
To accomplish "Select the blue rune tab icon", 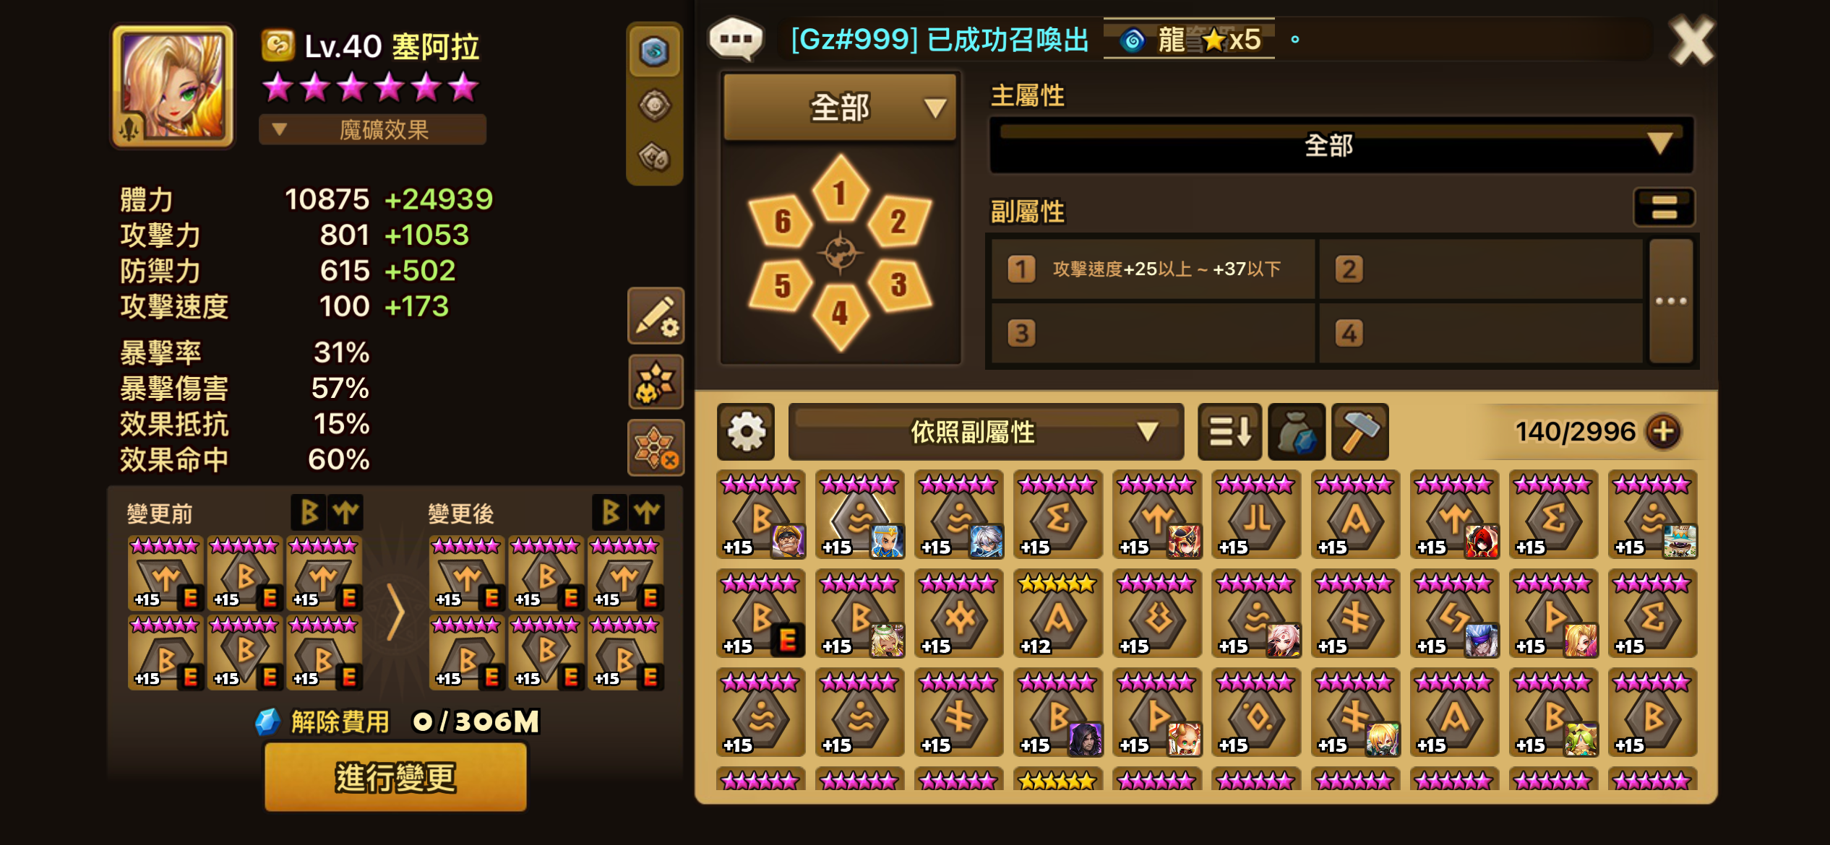I will 655,51.
